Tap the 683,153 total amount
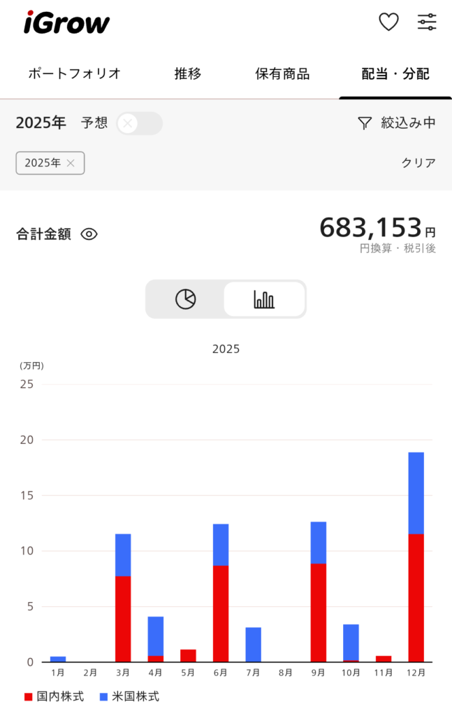This screenshot has width=452, height=716. 371,228
